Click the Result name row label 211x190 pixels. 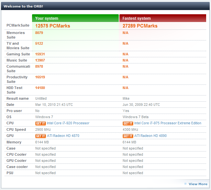coord(17,98)
